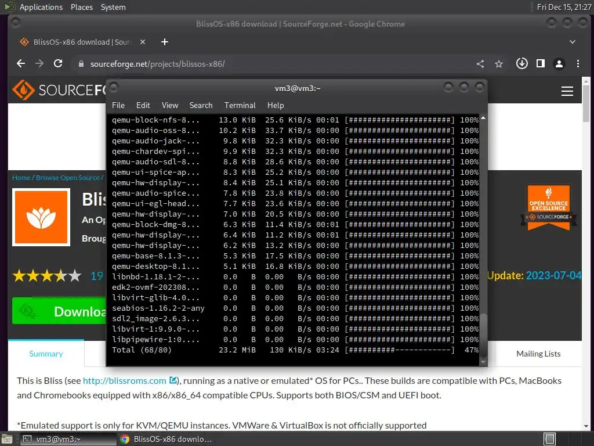Click the libnbd-1.18.1-2-... line

point(295,277)
